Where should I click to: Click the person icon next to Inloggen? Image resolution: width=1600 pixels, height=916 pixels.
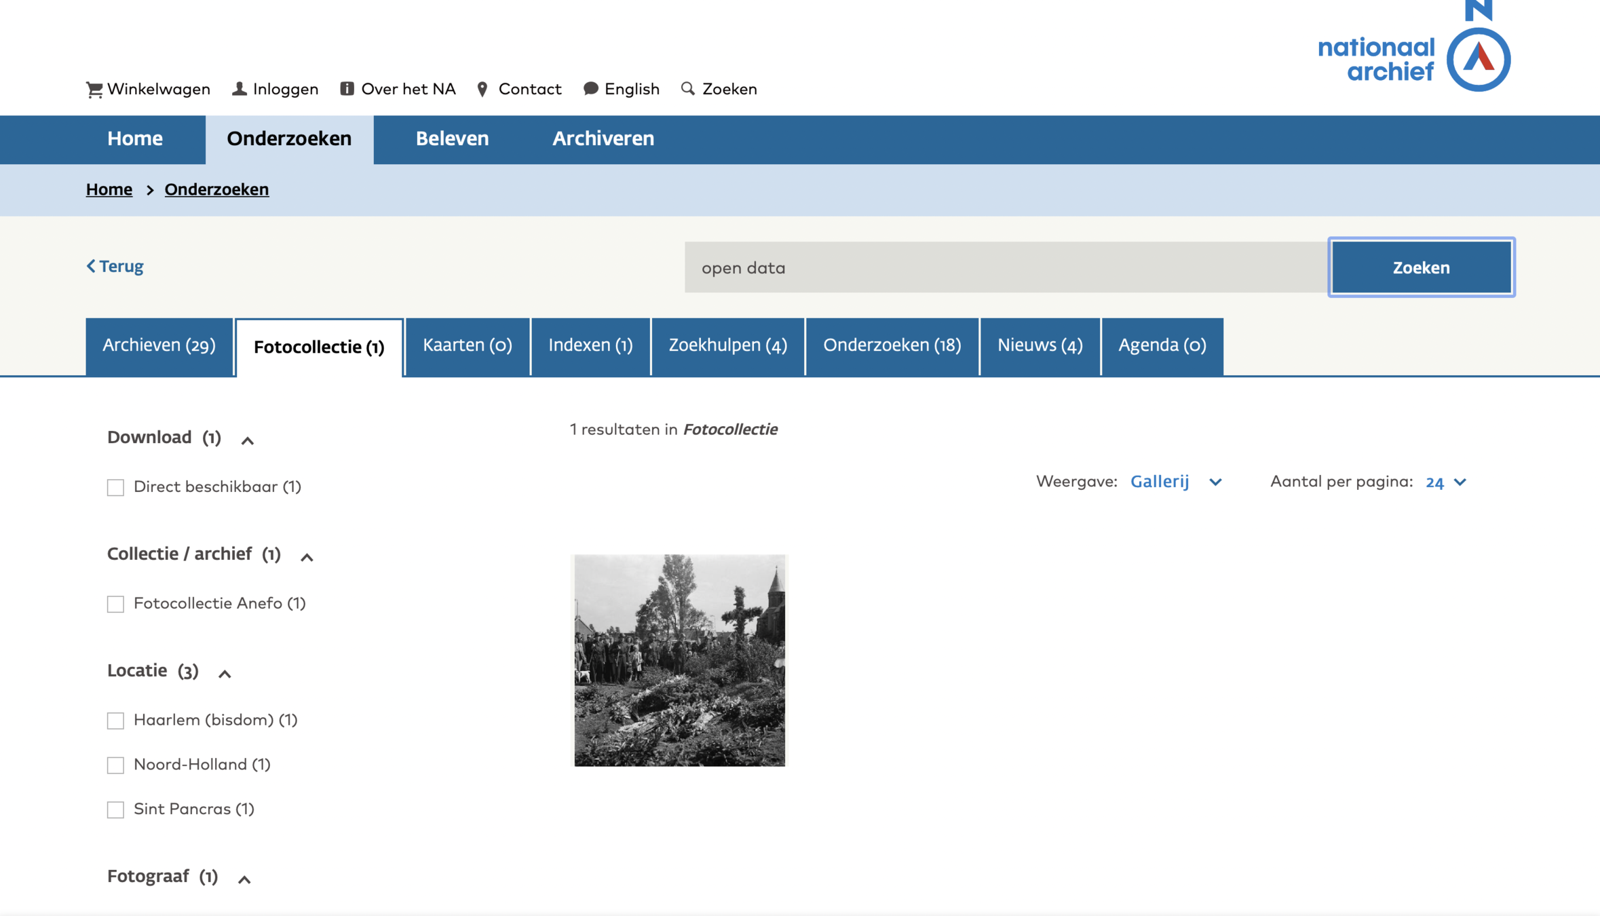[239, 89]
